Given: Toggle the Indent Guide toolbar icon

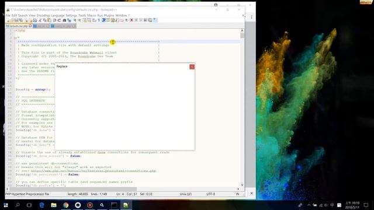Looking at the screenshot, I should tap(104, 20).
